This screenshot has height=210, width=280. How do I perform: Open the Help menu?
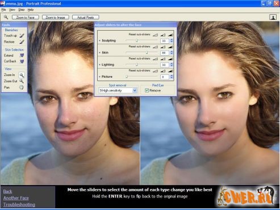(x=31, y=10)
